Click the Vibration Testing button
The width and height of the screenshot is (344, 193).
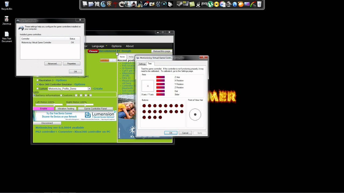pyautogui.click(x=66, y=109)
